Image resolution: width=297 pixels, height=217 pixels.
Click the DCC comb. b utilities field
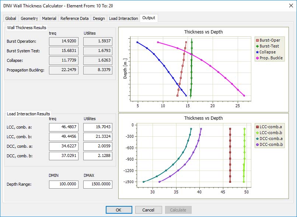click(x=98, y=156)
